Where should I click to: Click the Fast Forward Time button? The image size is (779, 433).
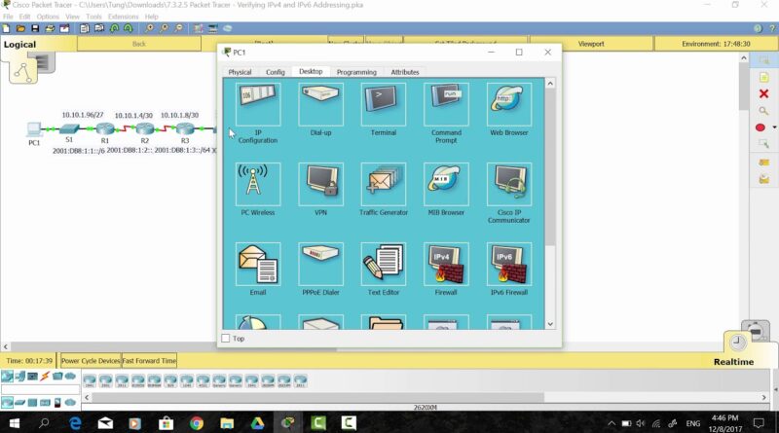[x=149, y=360]
